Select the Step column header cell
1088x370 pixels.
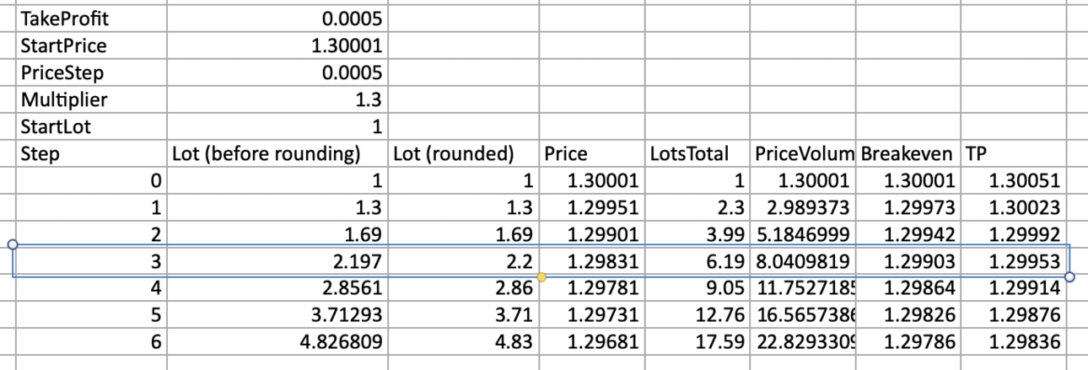pos(90,154)
